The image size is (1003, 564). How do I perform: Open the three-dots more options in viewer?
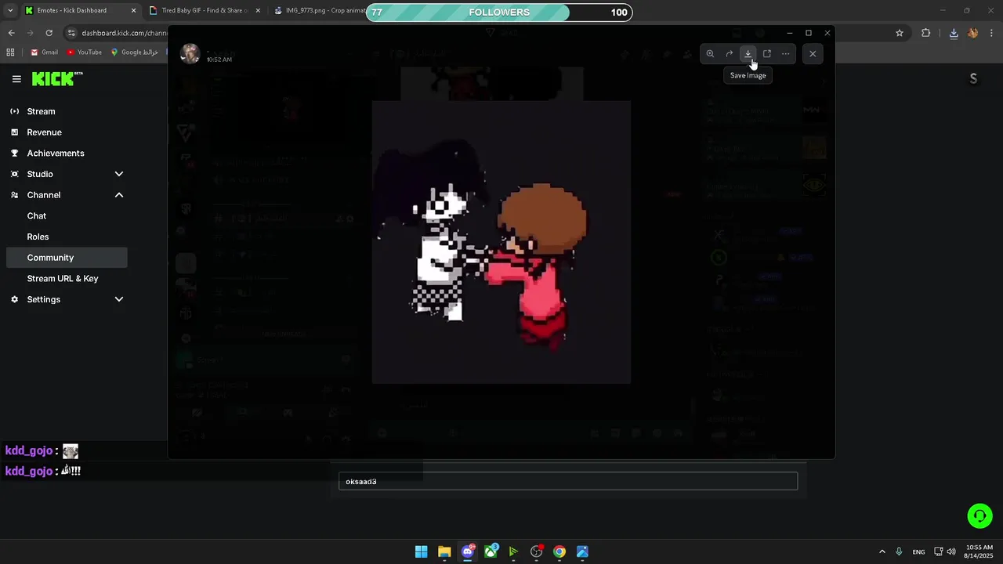point(786,54)
